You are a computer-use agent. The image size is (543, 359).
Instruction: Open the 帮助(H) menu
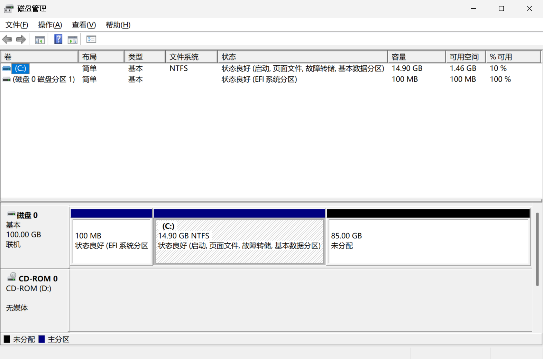[118, 25]
